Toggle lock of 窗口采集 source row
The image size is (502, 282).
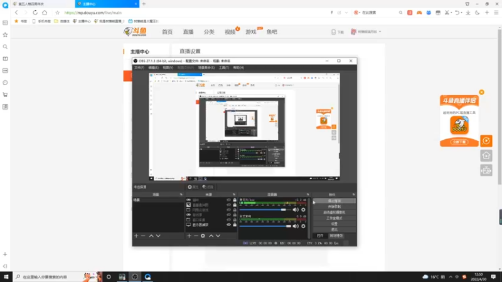coord(235,220)
